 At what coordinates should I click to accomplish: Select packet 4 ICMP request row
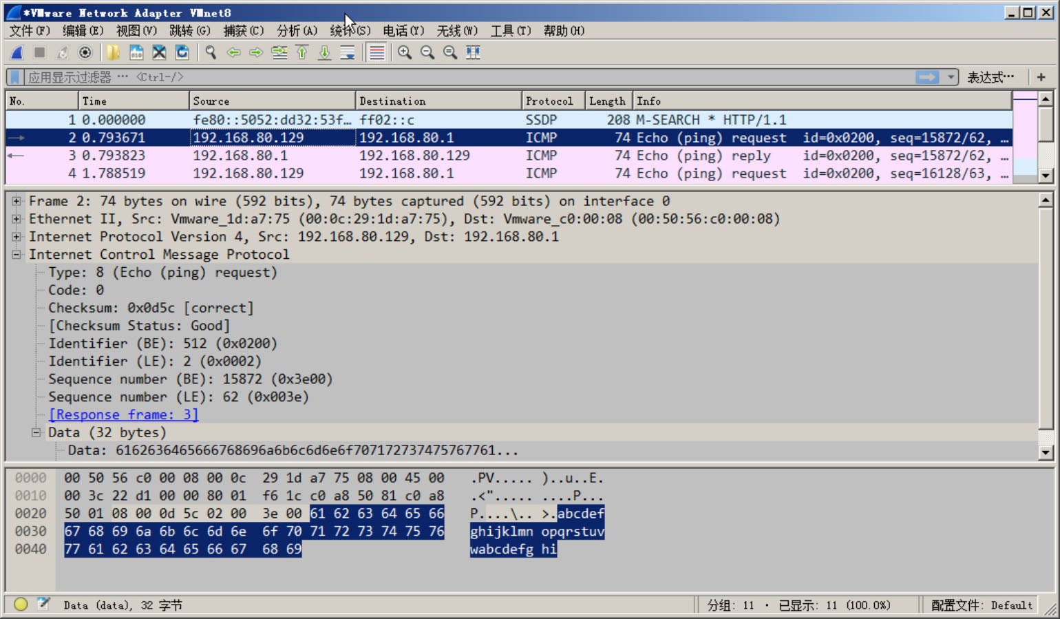(509, 174)
